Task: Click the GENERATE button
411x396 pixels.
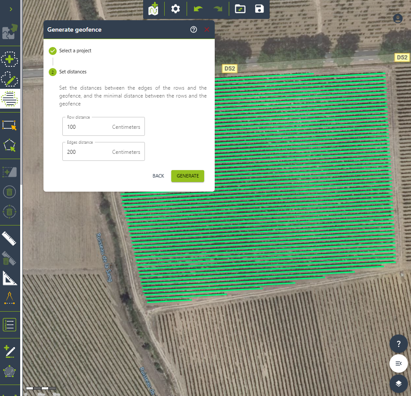Action: [187, 176]
